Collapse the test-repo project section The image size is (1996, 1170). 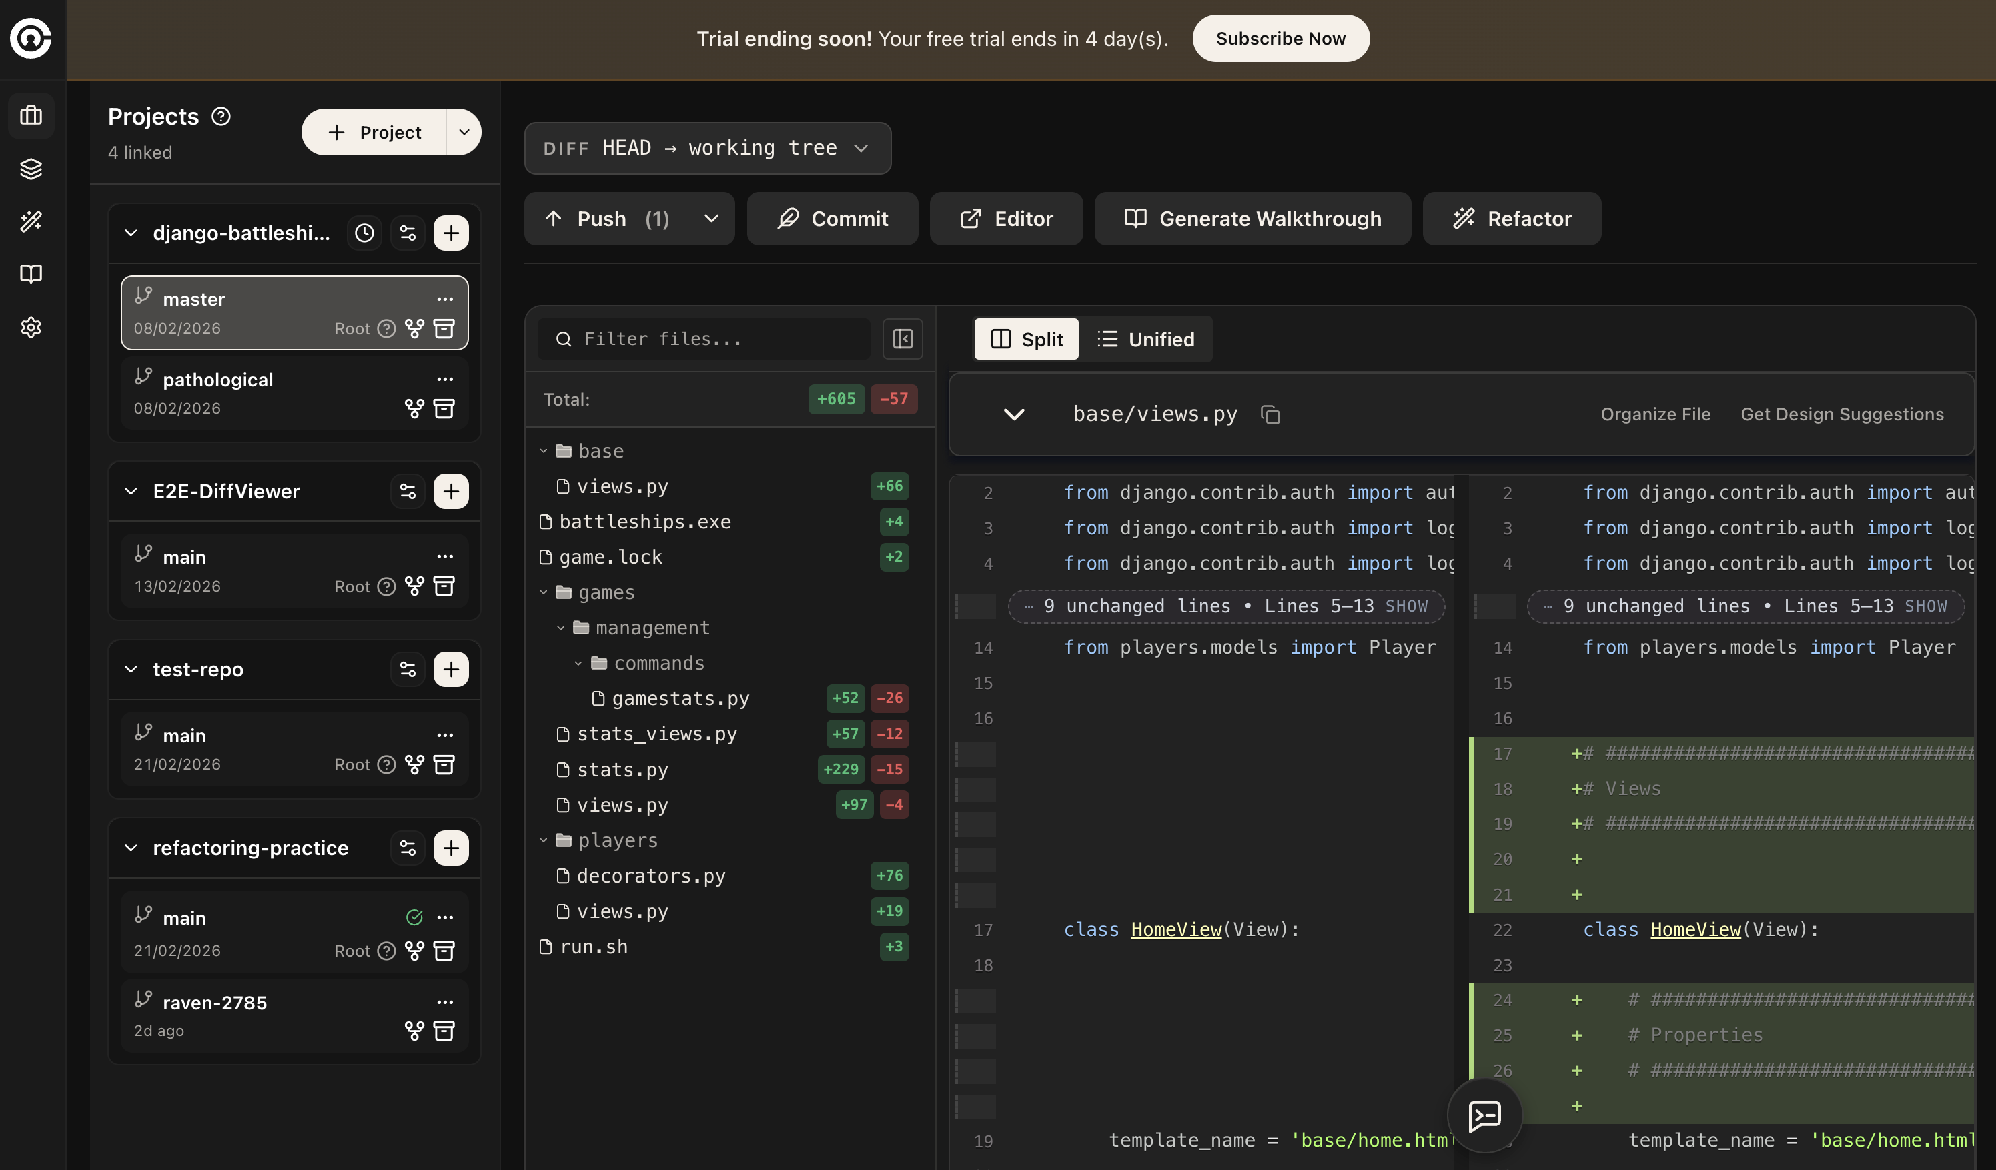131,669
